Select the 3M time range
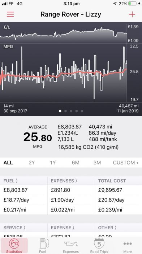Screen dimensions: 142x254 click(97, 163)
